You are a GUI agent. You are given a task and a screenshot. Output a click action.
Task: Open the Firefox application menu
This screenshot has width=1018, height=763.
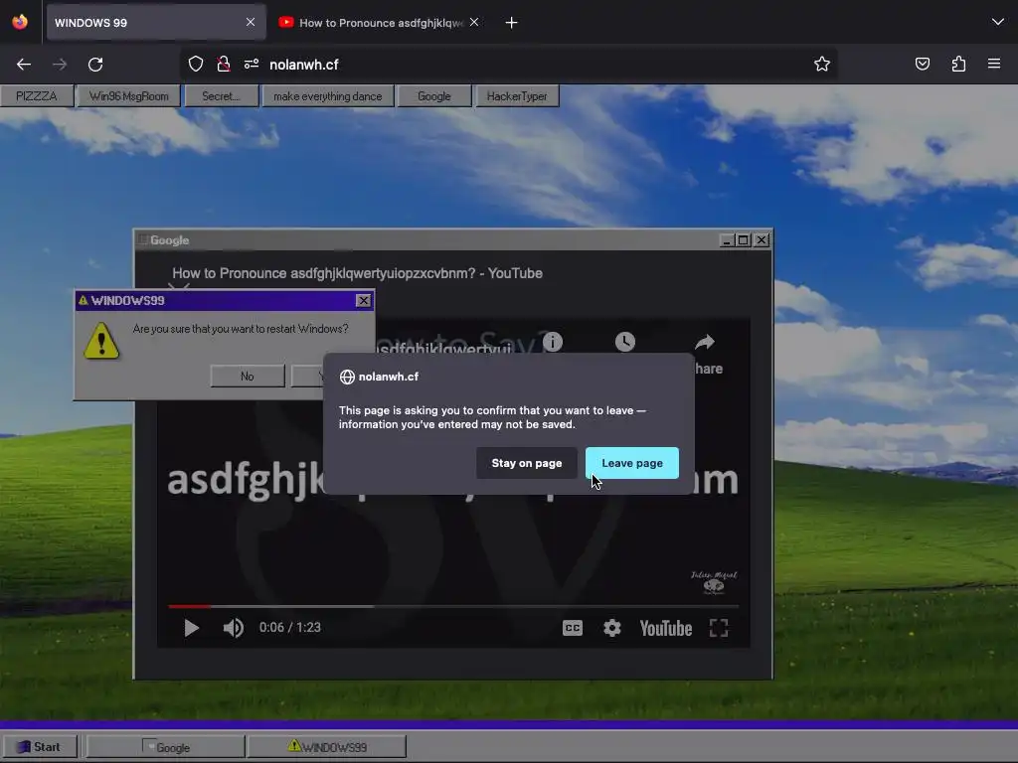click(x=994, y=64)
